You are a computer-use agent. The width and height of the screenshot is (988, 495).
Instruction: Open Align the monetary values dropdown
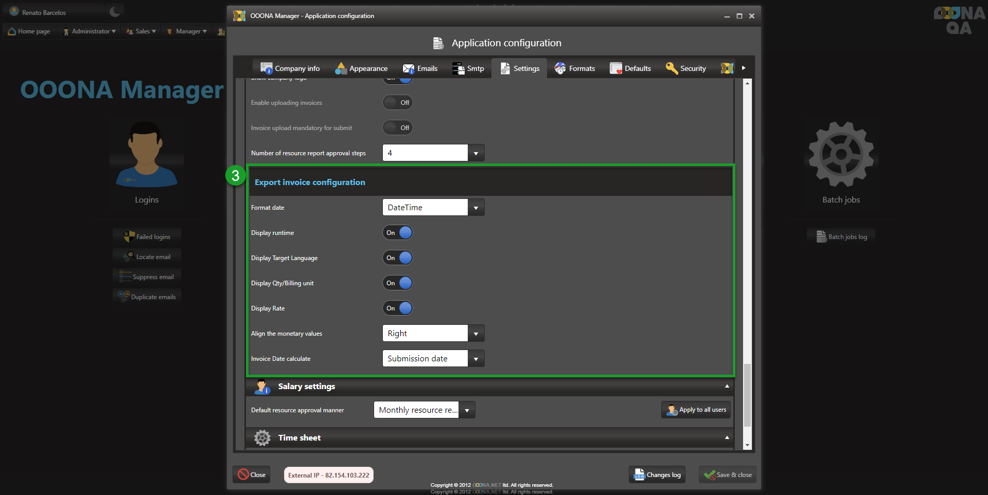[x=475, y=334]
